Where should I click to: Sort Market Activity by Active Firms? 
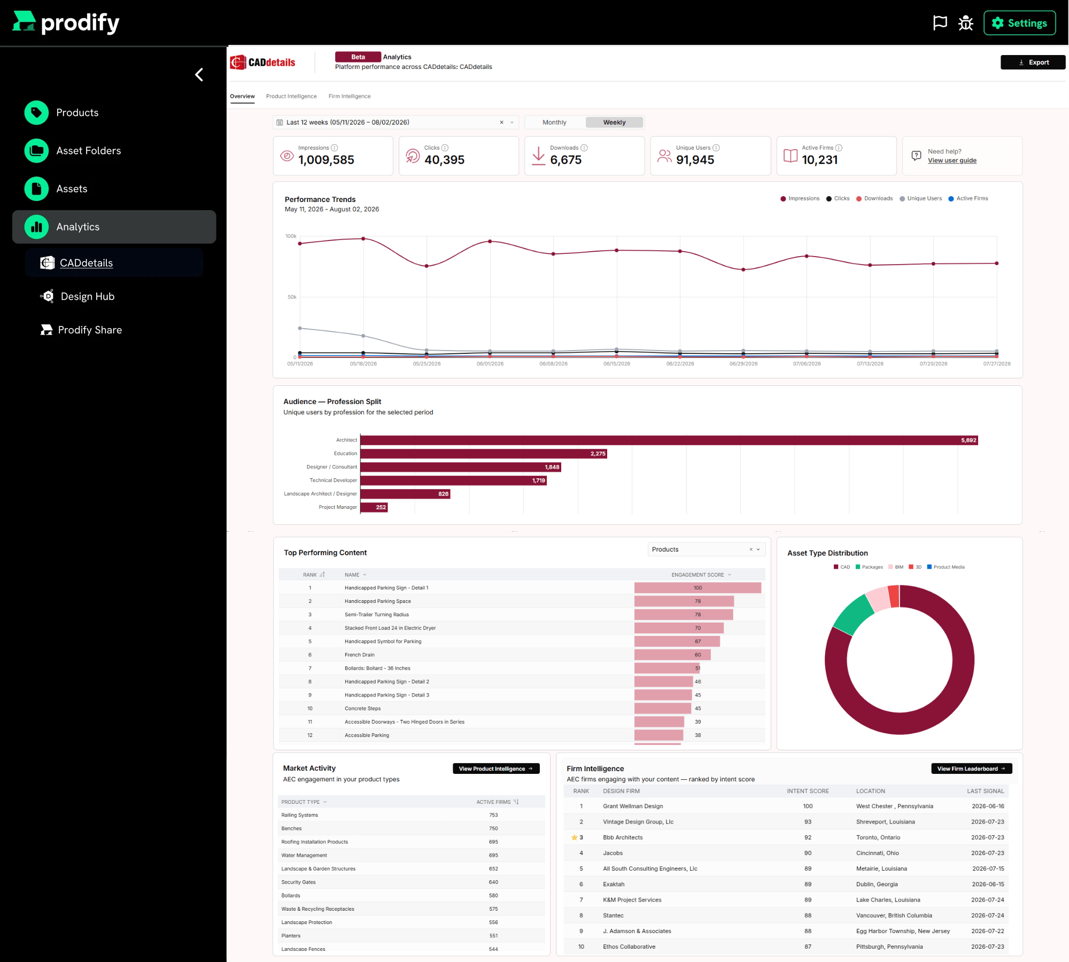[x=498, y=802]
